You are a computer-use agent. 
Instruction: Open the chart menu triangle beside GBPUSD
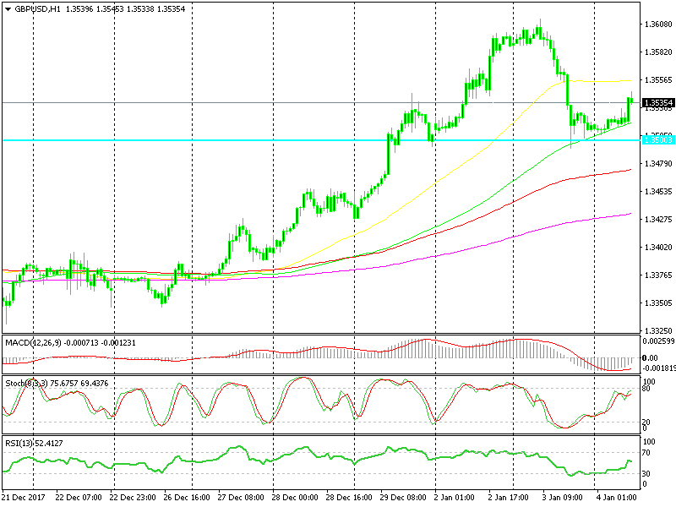click(8, 9)
